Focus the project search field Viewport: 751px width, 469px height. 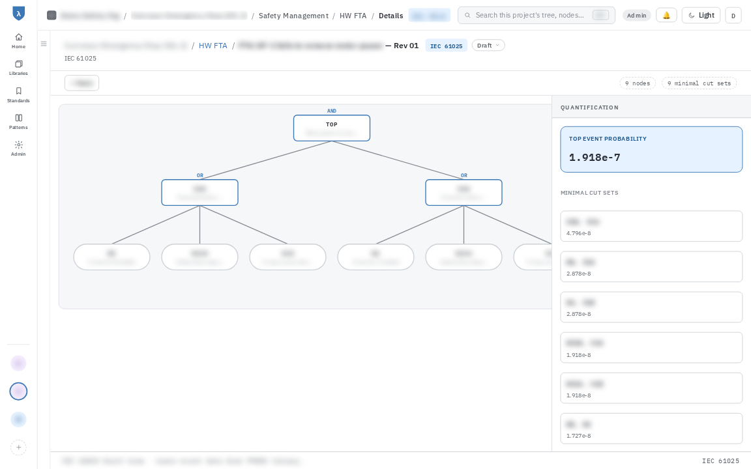536,16
